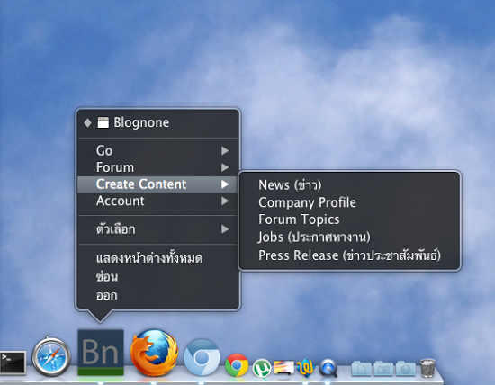Click the arrow next to ตัวเลือก
Screen dimensions: 495x385
click(225, 229)
